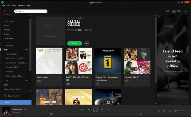Click the Differences album art thumbnail
Image resolution: width=191 pixels, height=117 pixels.
[x=6, y=111]
